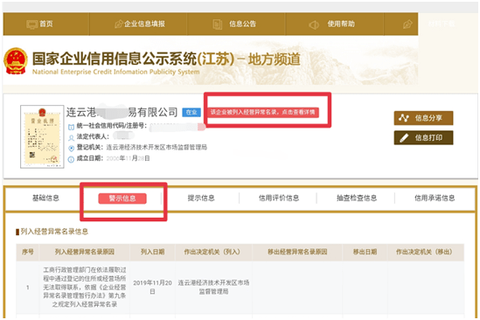Screen dimensions: 480x320
Task: Click the row 1 reason text starting 工商行政管理部门
Action: click(x=85, y=288)
